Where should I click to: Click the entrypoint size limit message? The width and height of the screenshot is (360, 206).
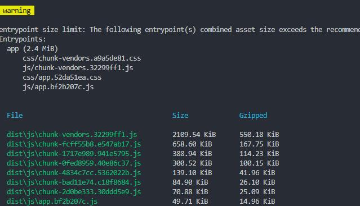click(180, 30)
